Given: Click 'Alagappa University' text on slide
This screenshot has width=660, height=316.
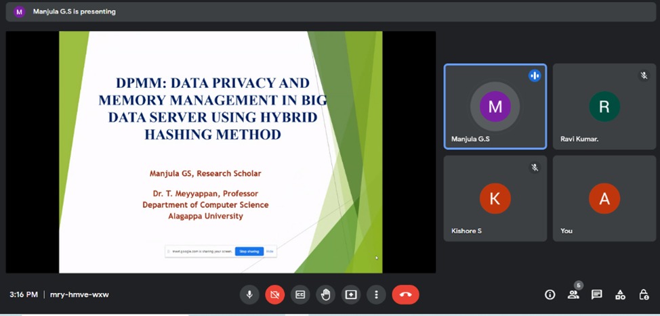Looking at the screenshot, I should 205,216.
